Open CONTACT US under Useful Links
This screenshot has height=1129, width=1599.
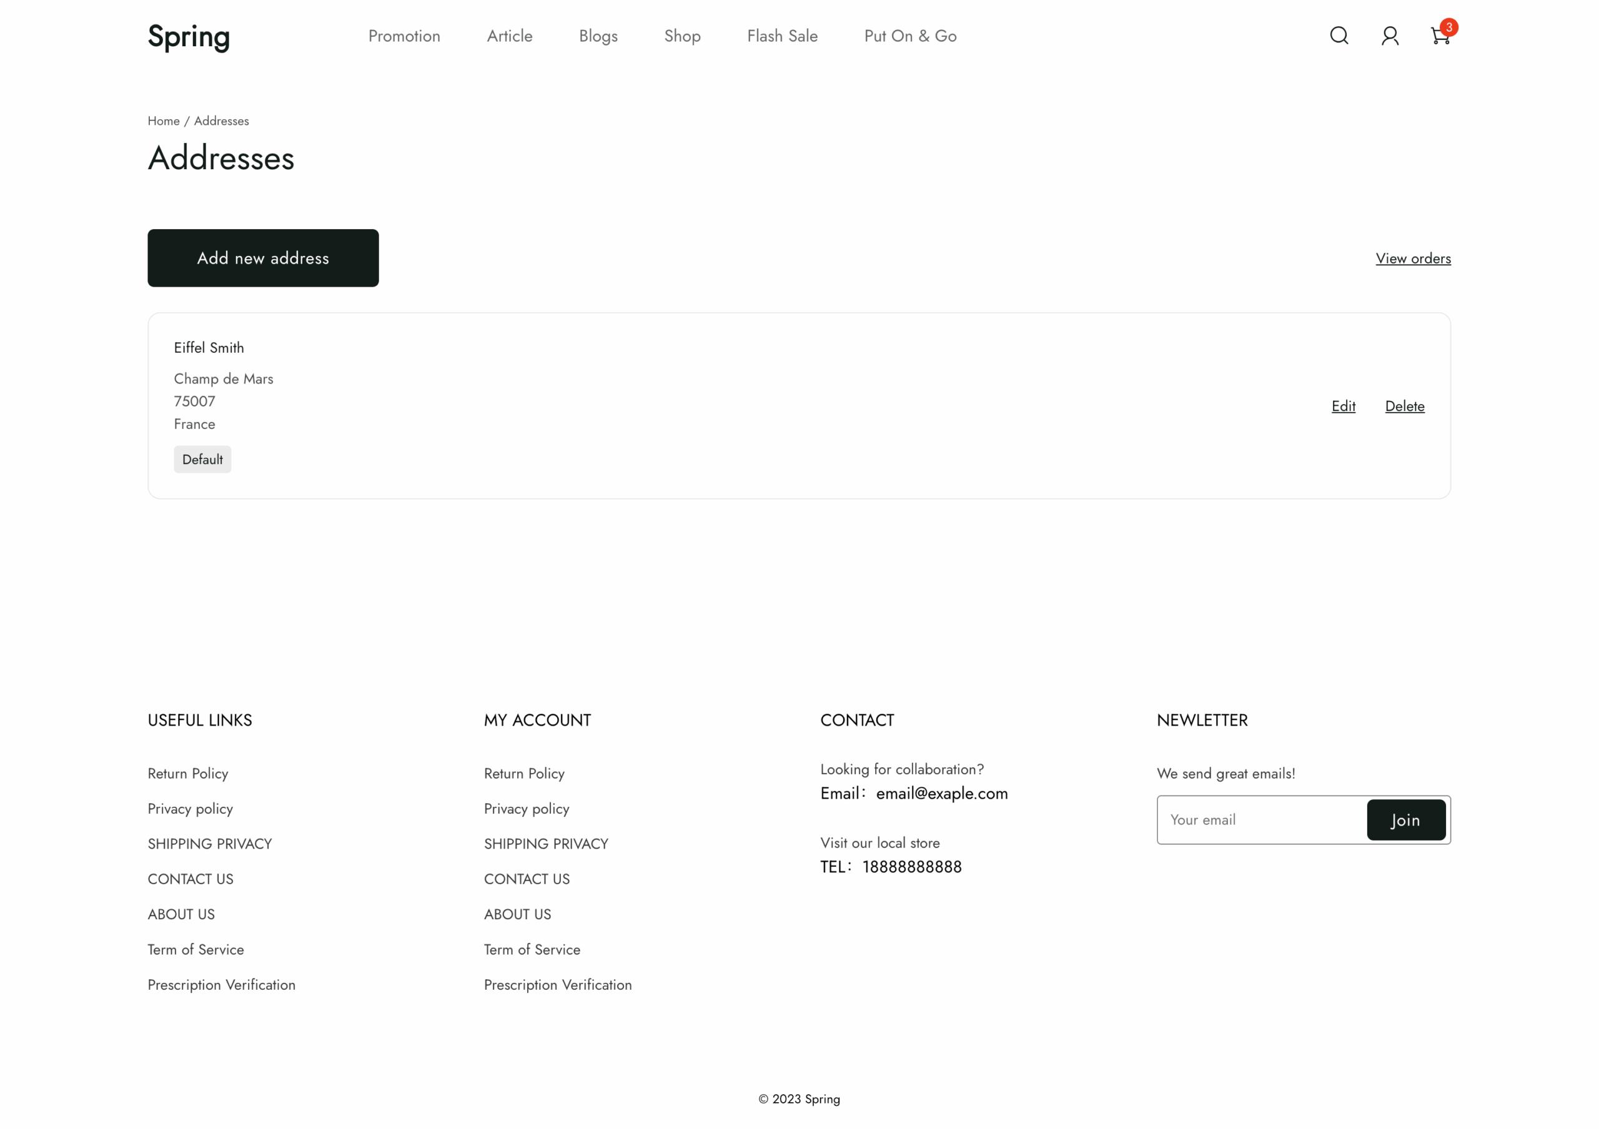[x=190, y=880]
